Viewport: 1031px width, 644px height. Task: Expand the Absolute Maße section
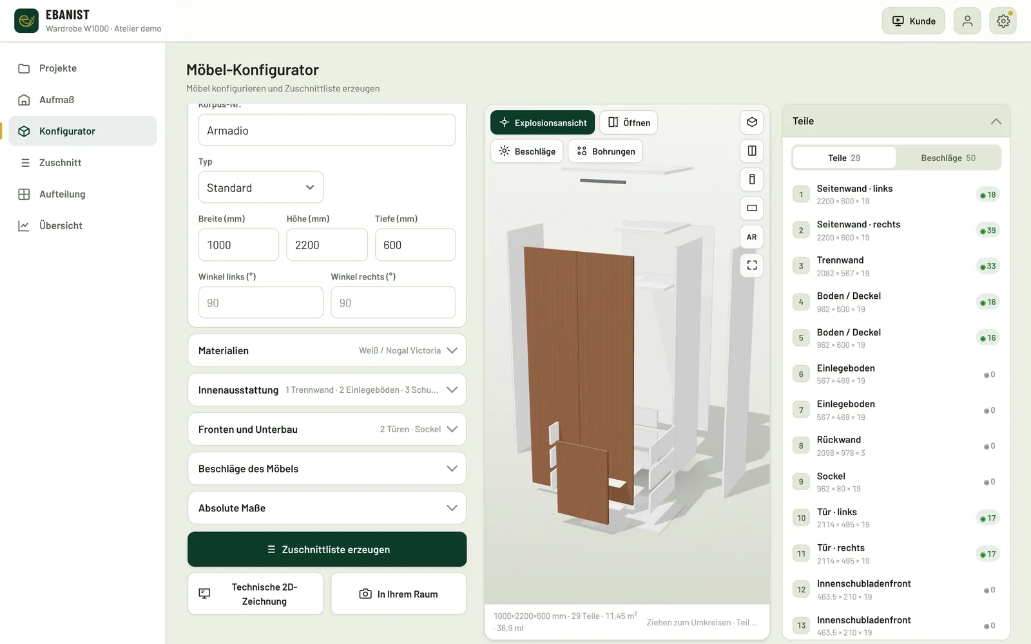(x=327, y=508)
